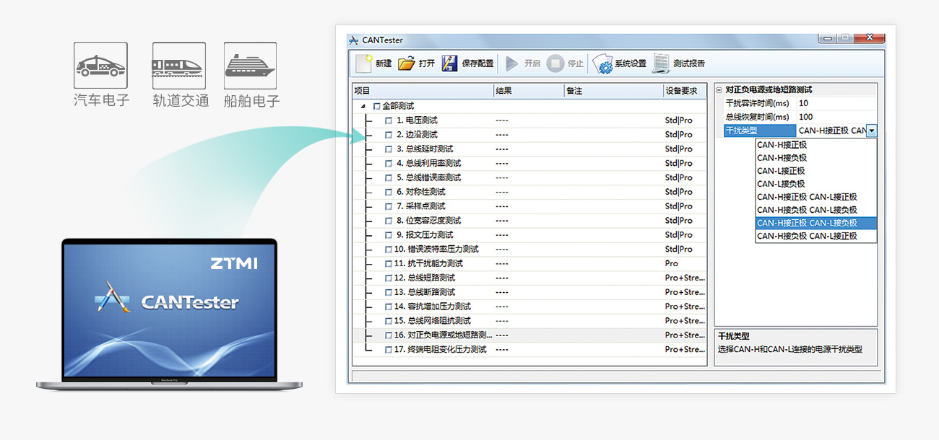Click the Save Config (保存配置) icon
Image resolution: width=939 pixels, height=440 pixels.
click(449, 63)
